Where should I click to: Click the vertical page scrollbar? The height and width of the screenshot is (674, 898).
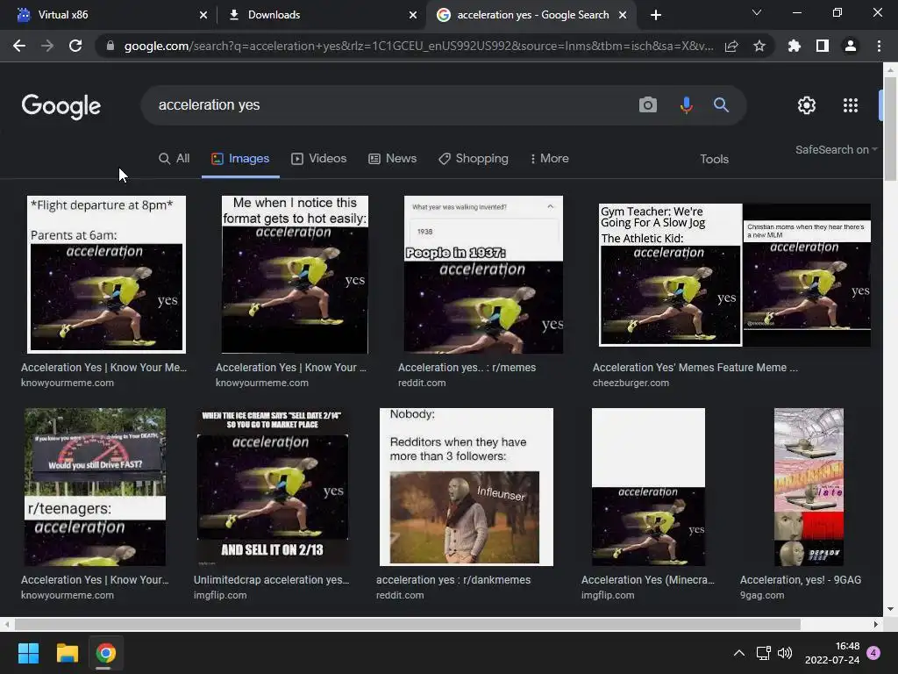tap(890, 128)
